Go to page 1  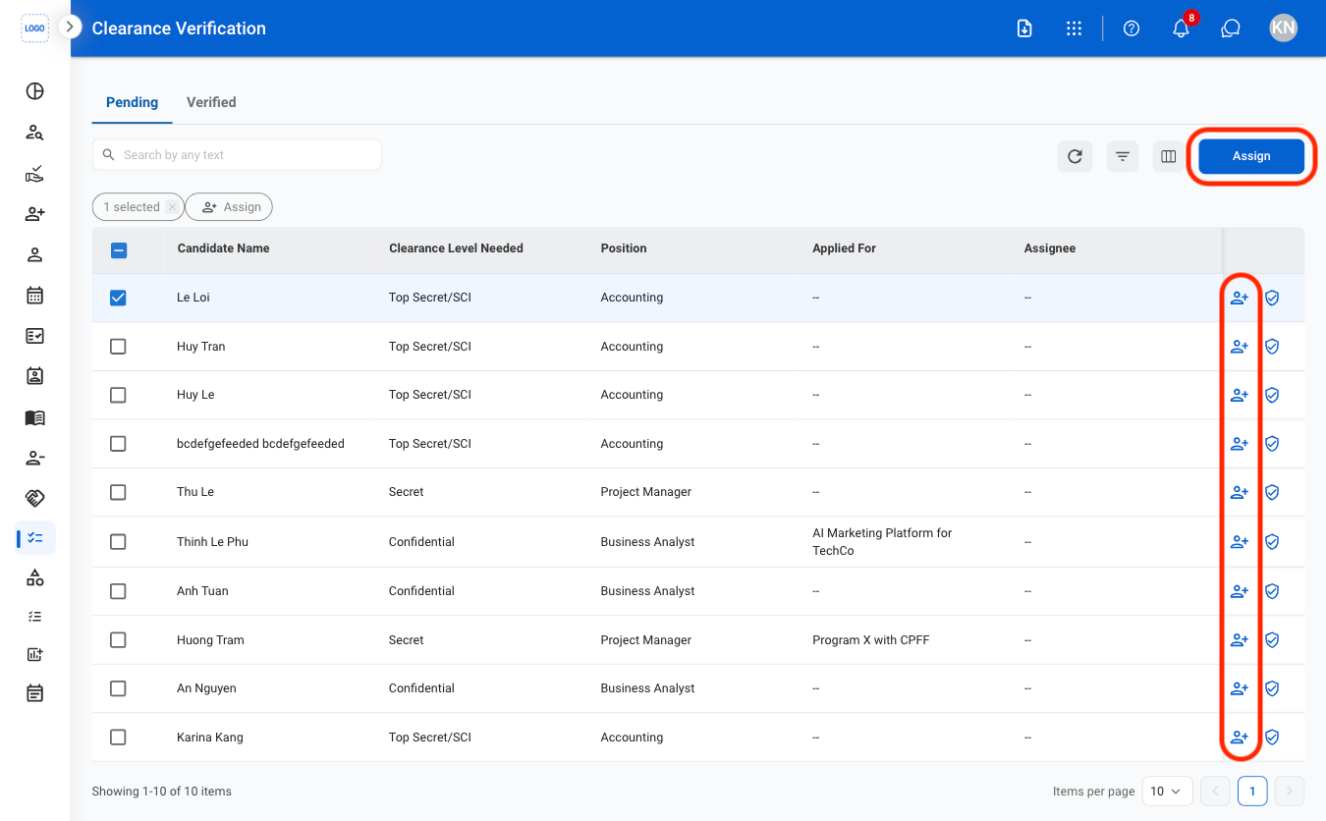point(1252,791)
